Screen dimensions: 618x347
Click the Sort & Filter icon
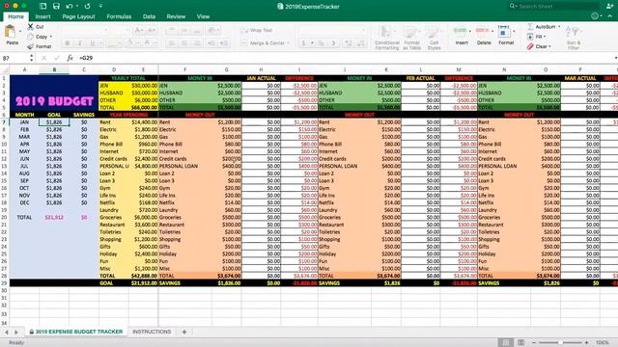coord(573,32)
